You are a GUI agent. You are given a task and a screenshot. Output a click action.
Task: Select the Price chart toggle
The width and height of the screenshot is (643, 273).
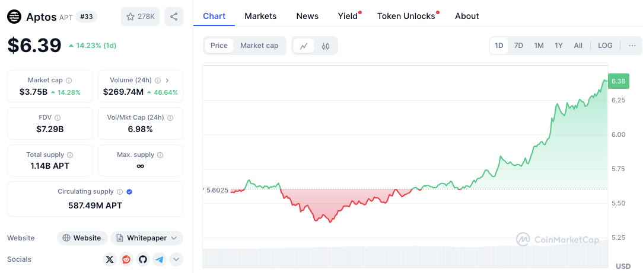(219, 46)
